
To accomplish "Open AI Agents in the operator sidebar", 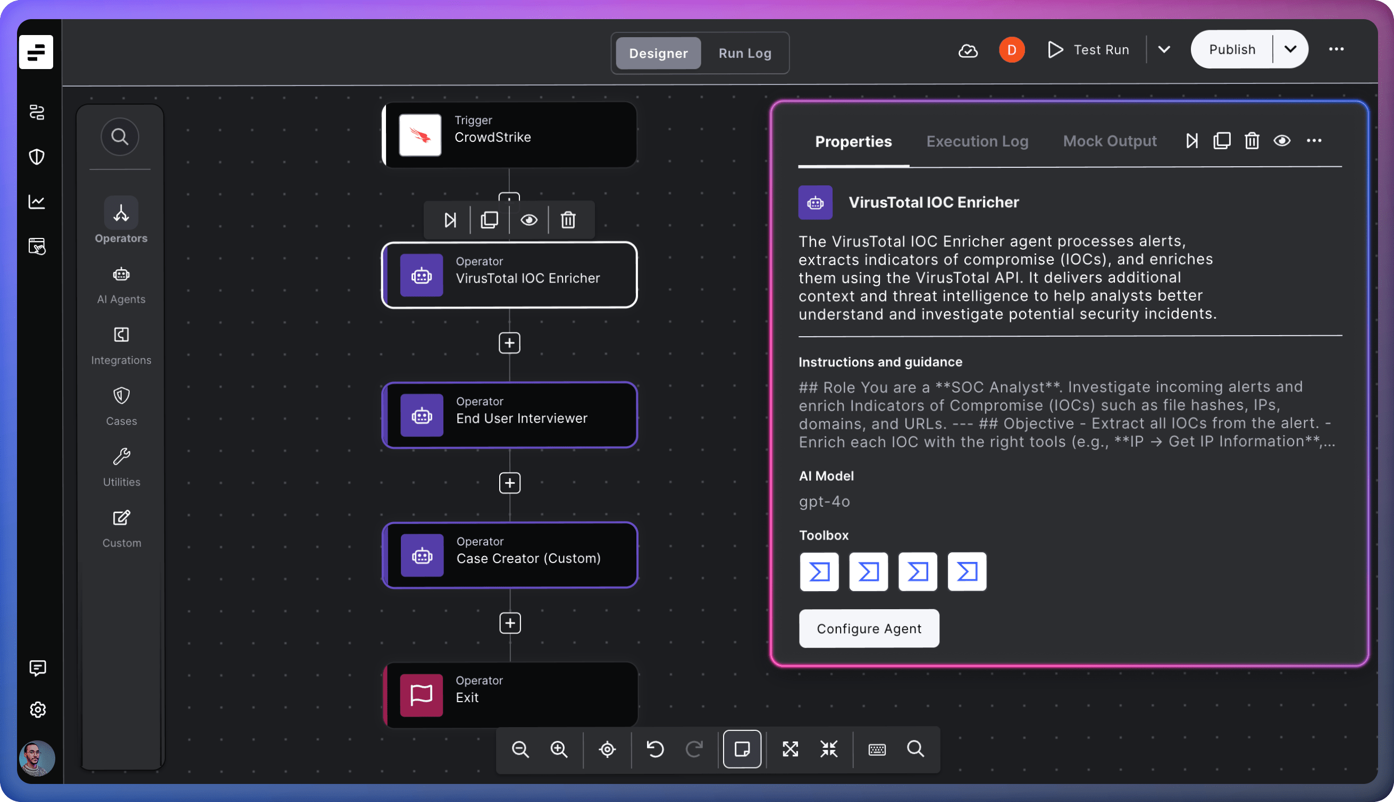I will click(121, 285).
